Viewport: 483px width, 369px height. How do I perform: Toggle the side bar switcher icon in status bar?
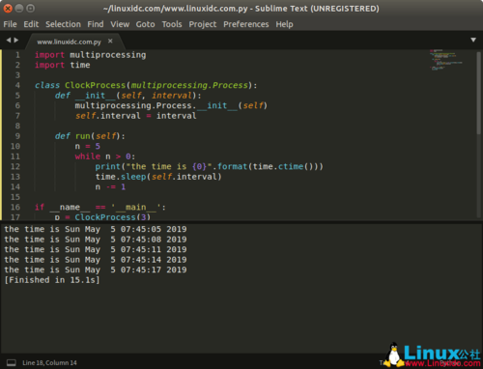point(12,363)
